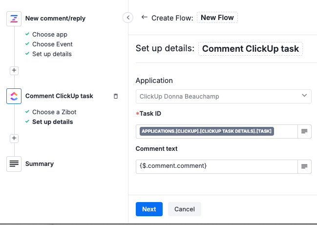Click the Next button
Viewport: 317px width, 225px height.
(x=149, y=209)
